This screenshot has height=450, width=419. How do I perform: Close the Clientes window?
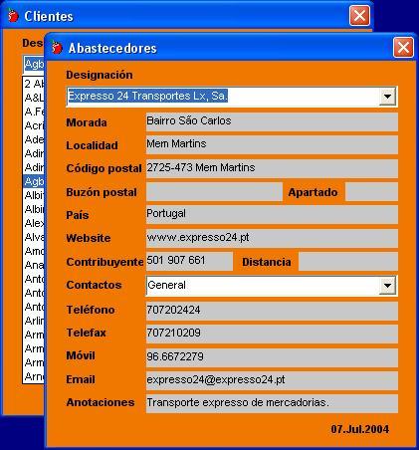[359, 16]
